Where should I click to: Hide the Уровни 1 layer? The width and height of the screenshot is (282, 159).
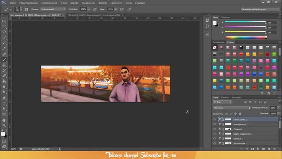pos(215,129)
